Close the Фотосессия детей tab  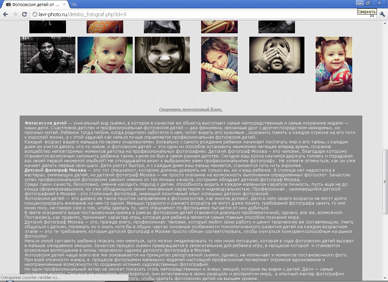pos(64,4)
